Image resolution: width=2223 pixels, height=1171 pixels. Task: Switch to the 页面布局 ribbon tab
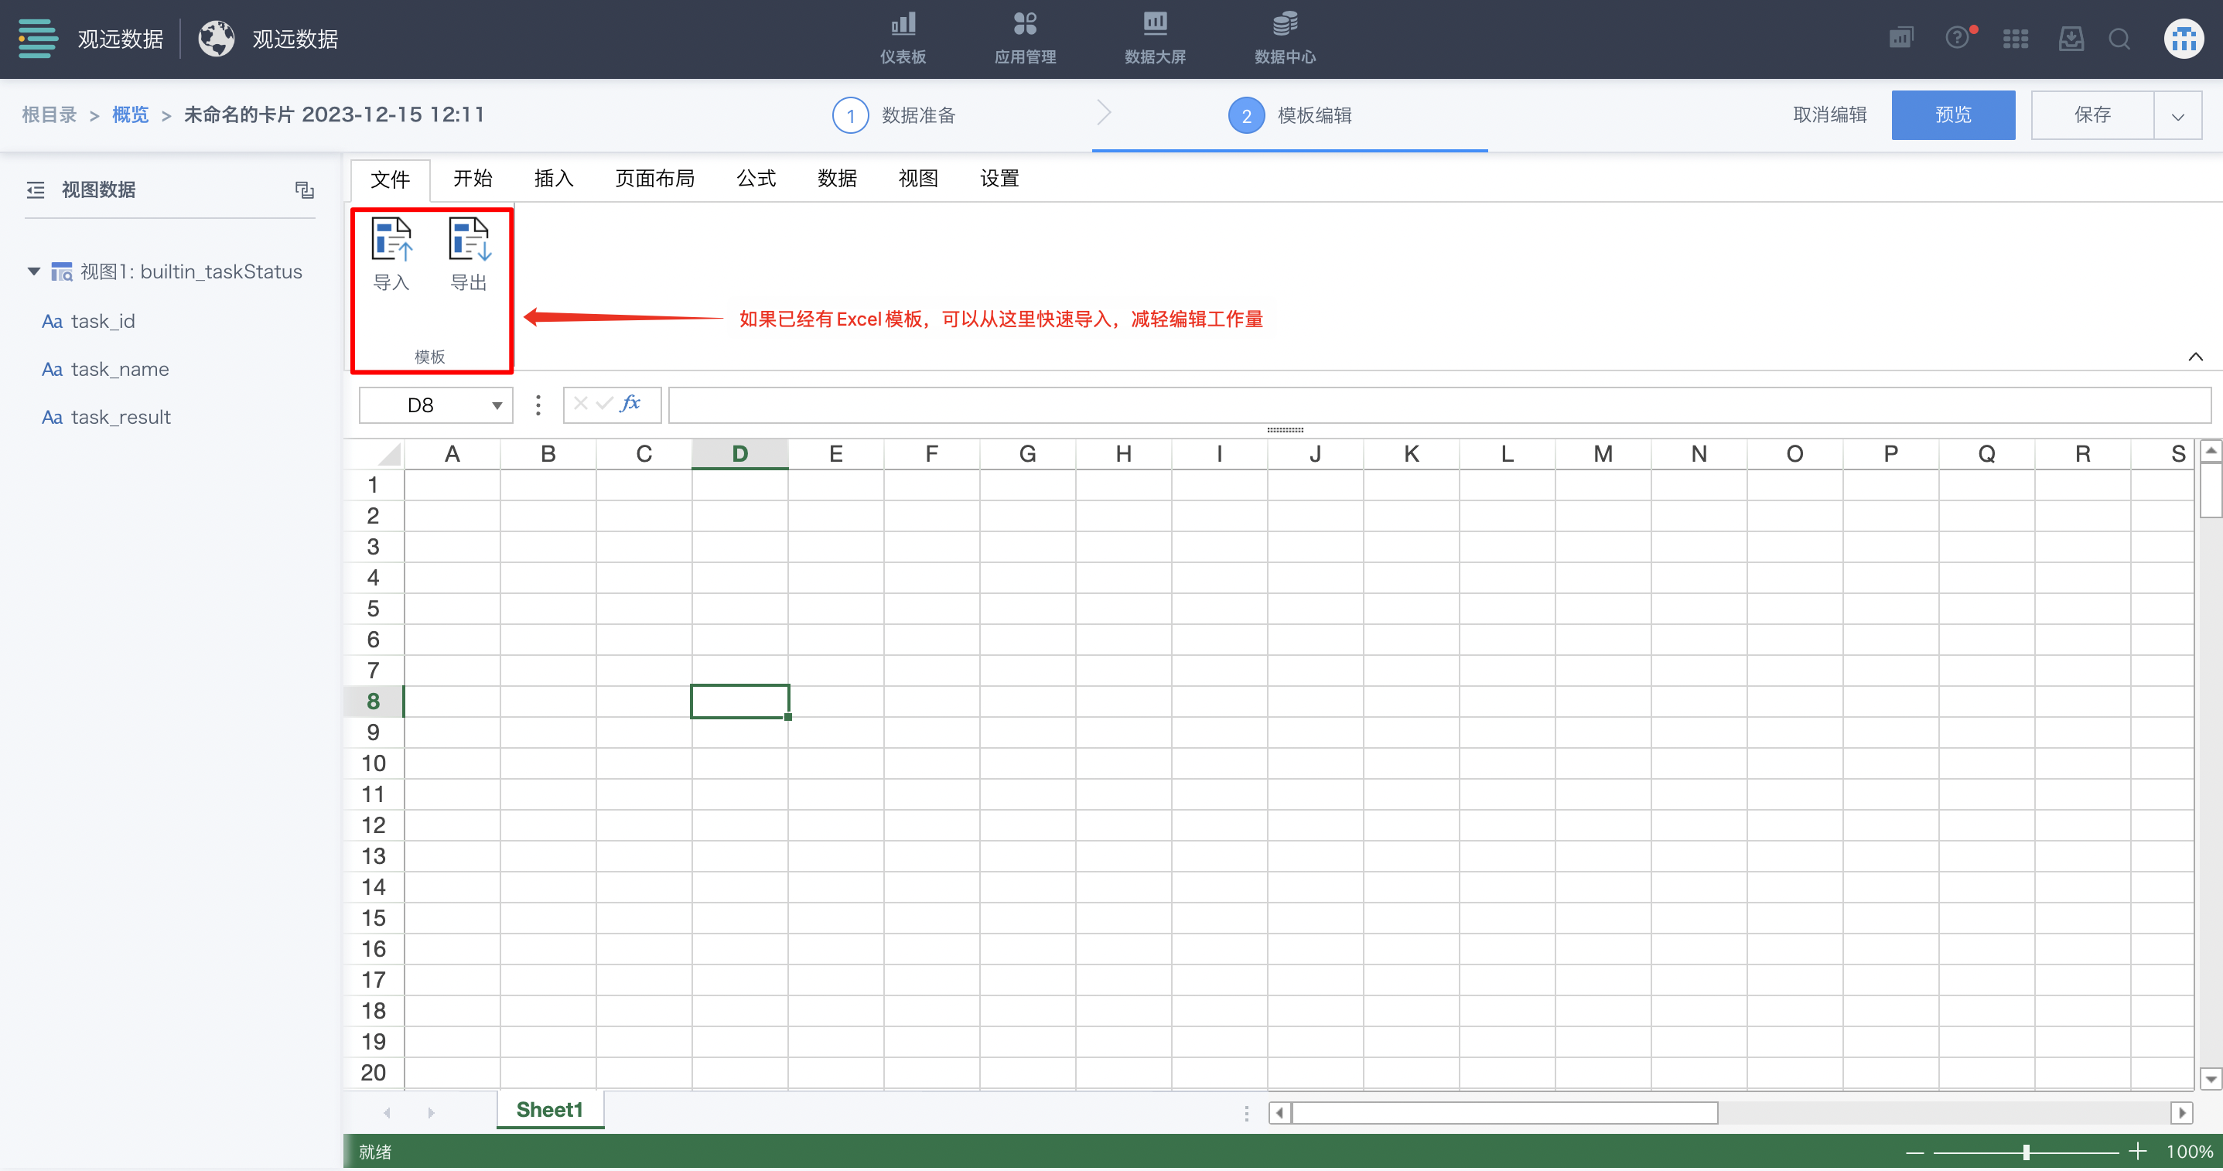[654, 179]
